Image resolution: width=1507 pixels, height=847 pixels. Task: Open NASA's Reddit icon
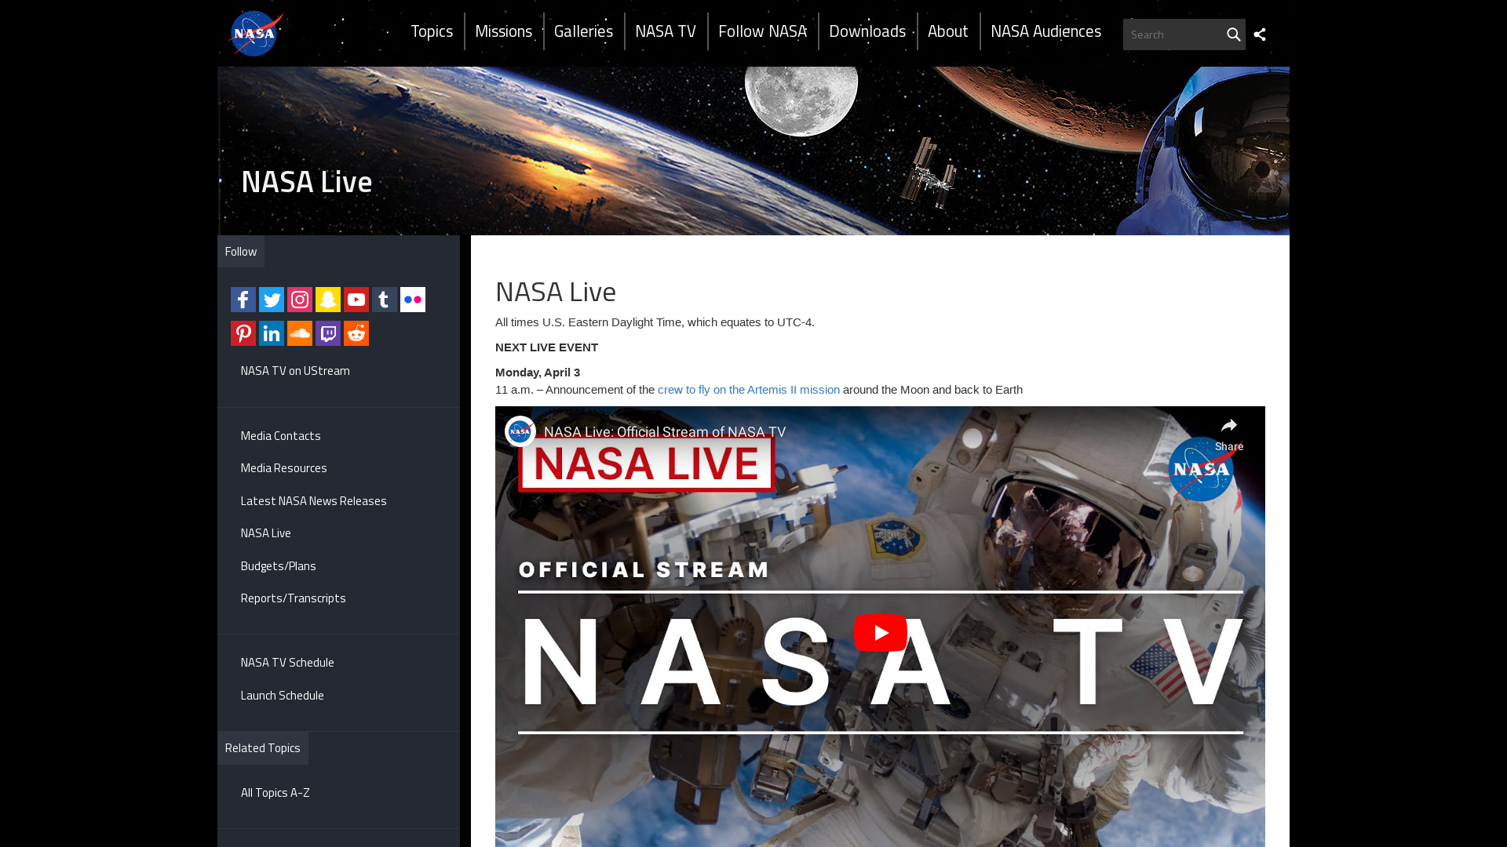pos(356,333)
